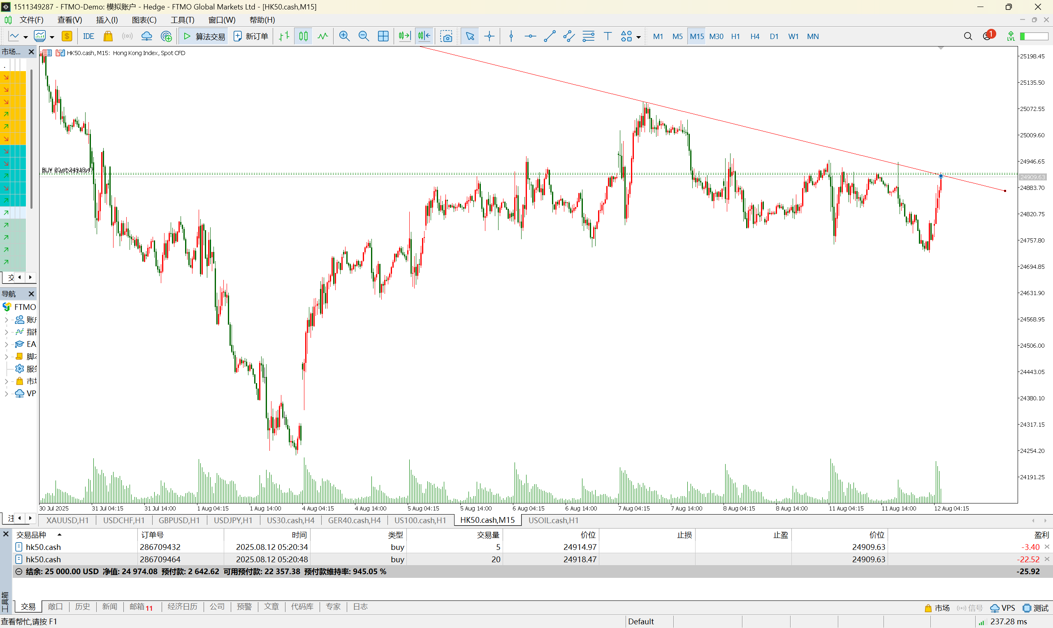
Task: Close the navigator 导航 panel
Action: point(31,294)
